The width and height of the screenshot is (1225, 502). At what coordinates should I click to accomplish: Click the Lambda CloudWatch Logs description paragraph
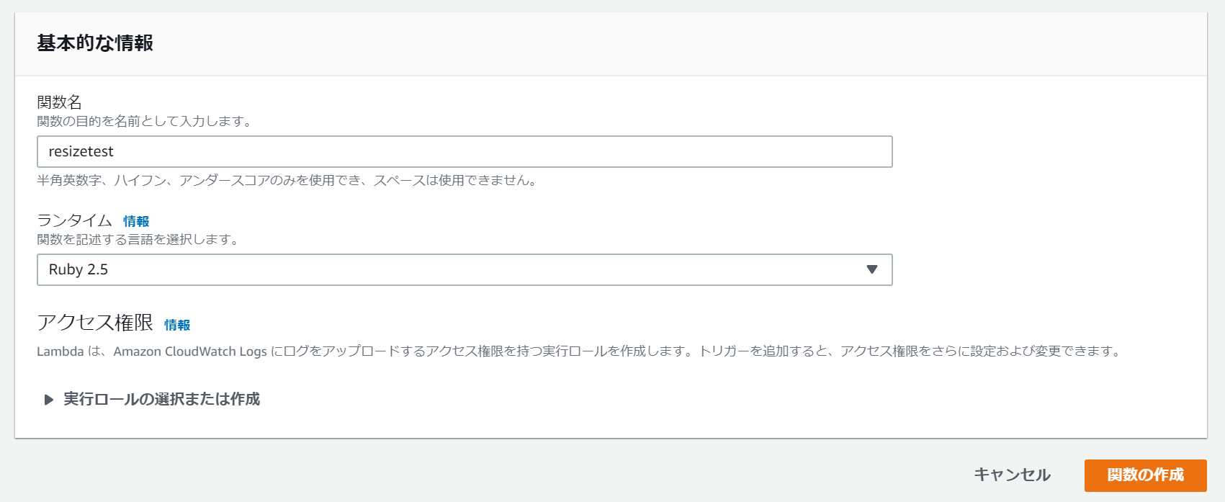point(580,351)
